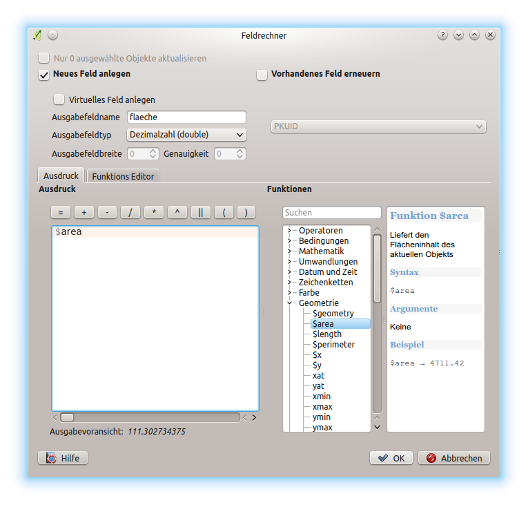528x505 pixels.
Task: Confirm with the OK button
Action: 391,458
